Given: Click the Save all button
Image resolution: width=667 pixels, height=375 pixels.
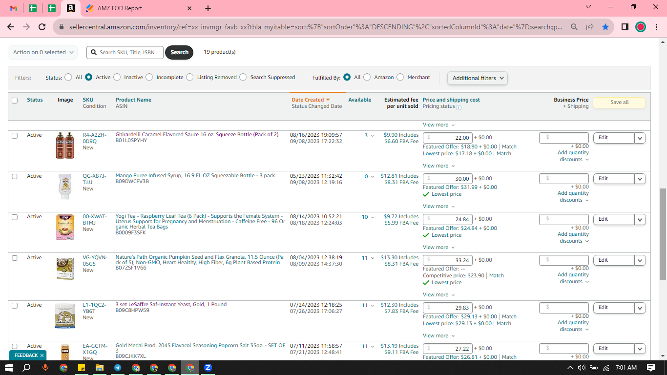Looking at the screenshot, I should tap(619, 103).
